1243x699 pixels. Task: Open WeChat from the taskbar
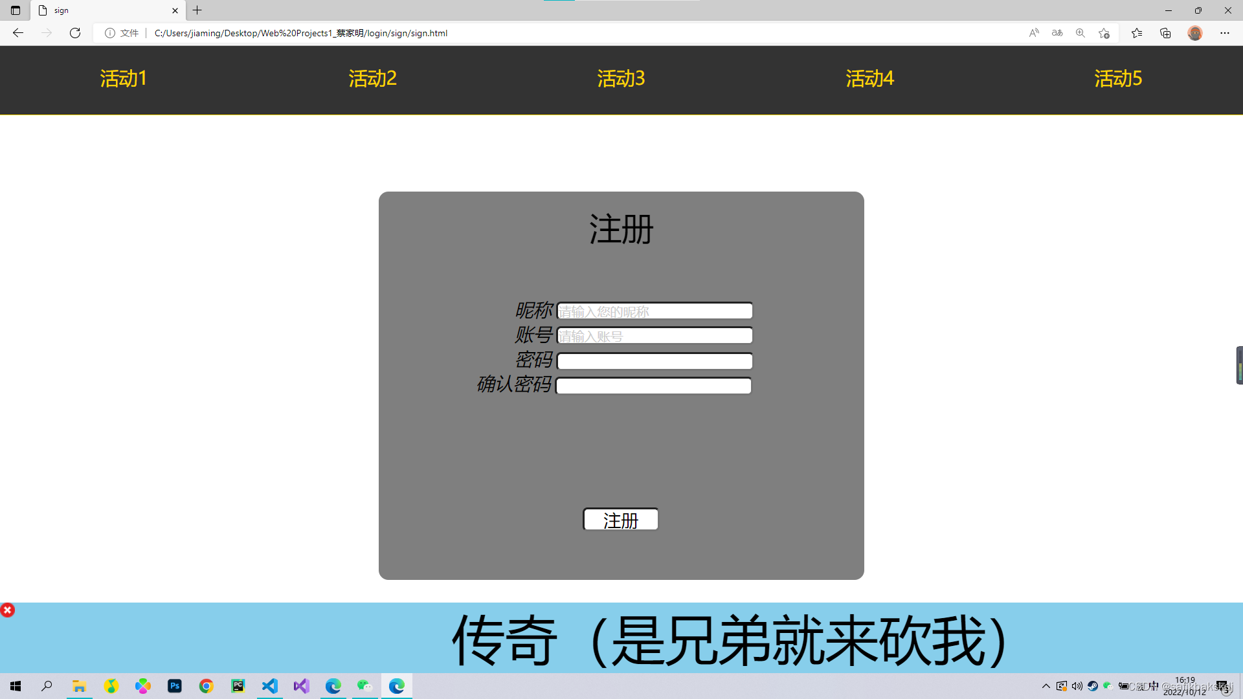pos(365,686)
